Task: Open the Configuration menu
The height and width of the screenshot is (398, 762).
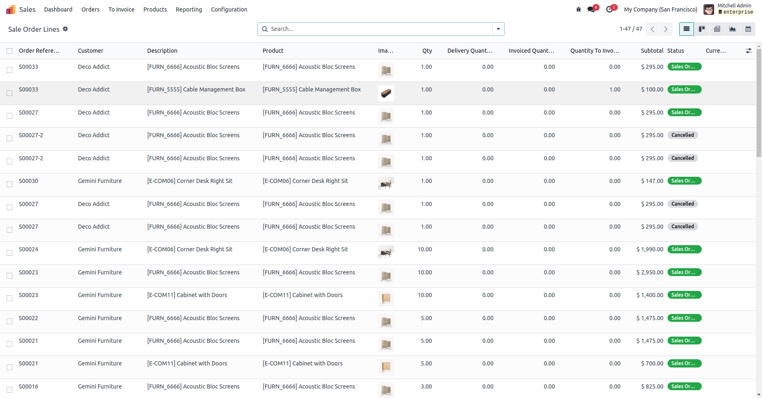Action: point(229,9)
